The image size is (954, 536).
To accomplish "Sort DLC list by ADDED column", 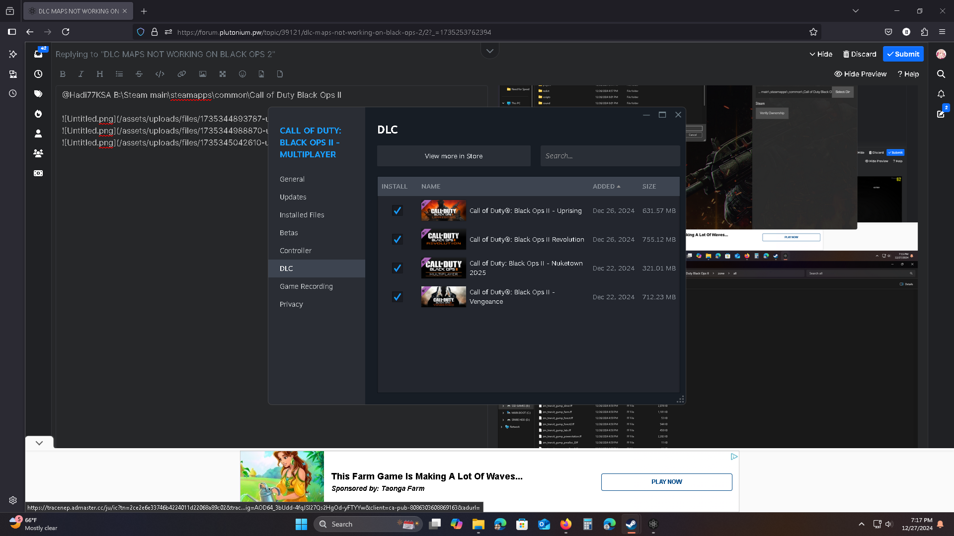I will coord(606,186).
